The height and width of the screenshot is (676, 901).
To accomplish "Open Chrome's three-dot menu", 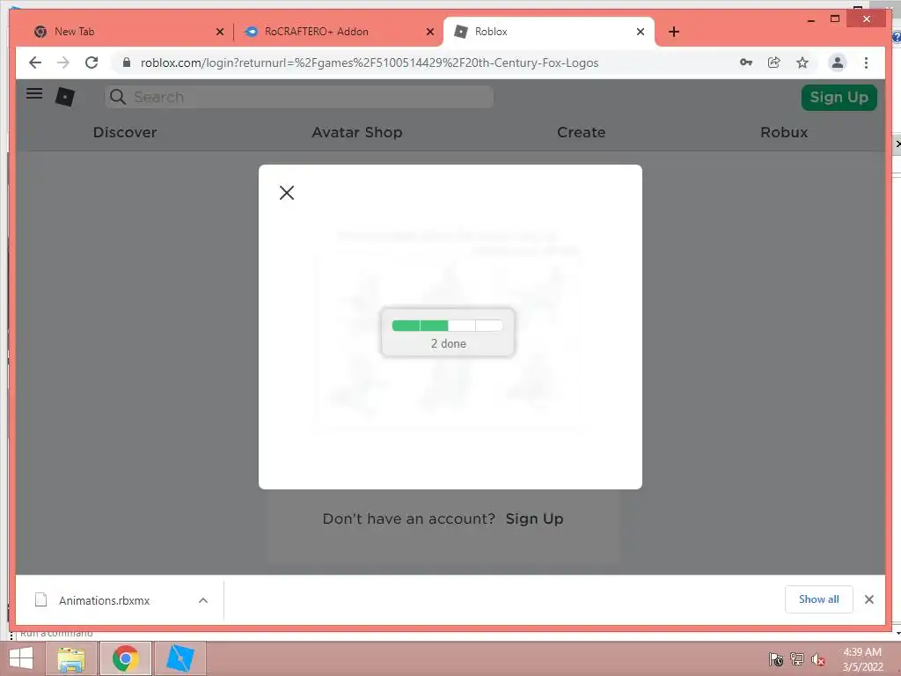I will (866, 62).
